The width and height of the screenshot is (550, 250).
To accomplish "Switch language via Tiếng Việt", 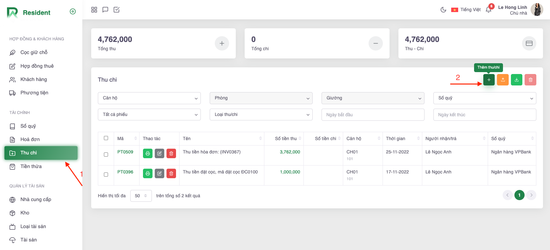I will click(x=466, y=10).
